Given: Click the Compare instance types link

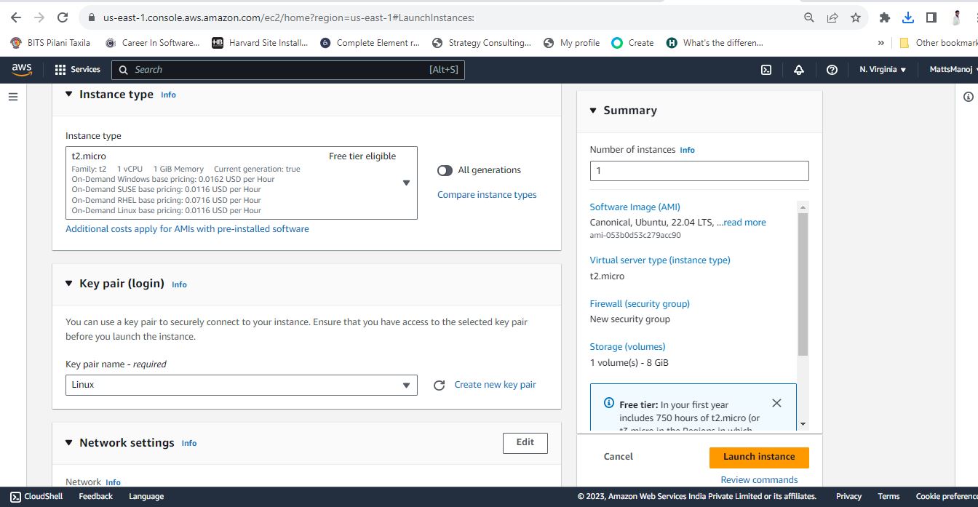Looking at the screenshot, I should 487,195.
